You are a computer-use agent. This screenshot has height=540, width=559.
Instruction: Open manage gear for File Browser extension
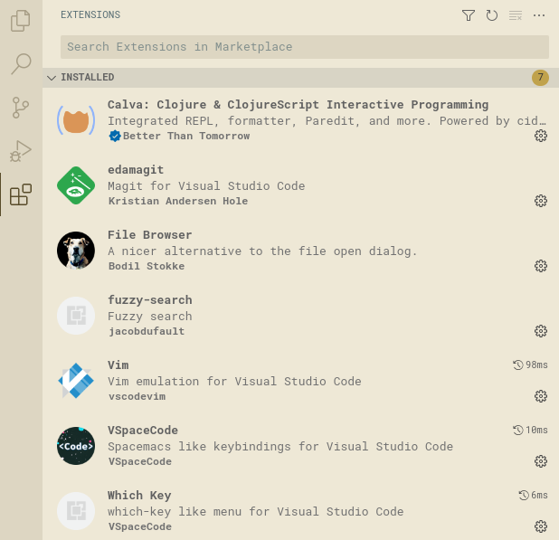(x=541, y=266)
